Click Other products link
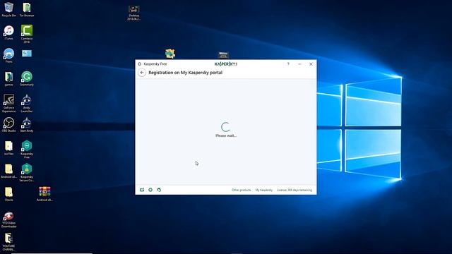Viewport: 452px width, 254px height. [241, 190]
